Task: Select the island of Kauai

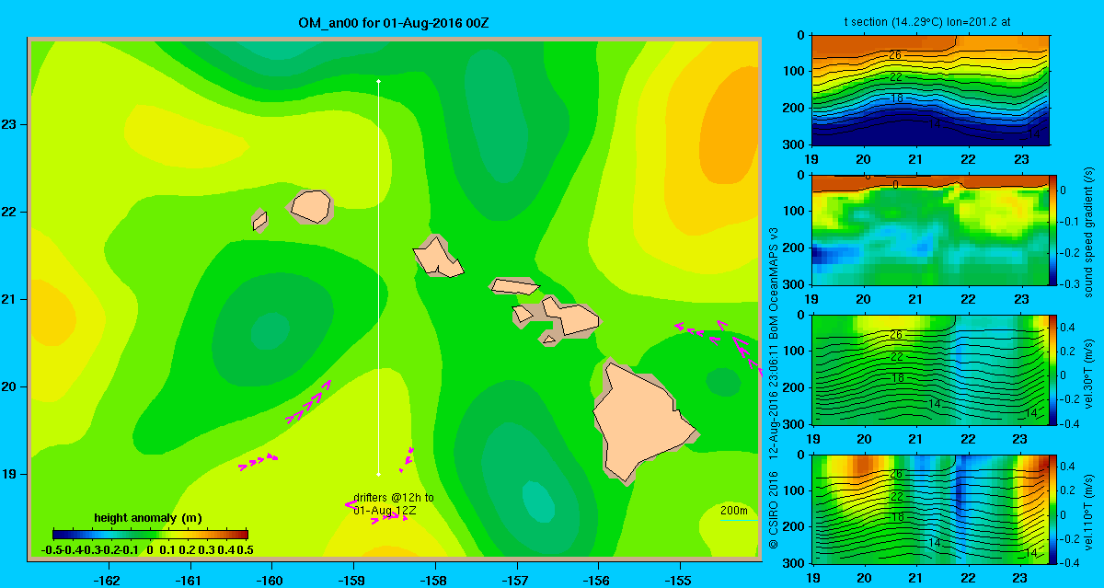Action: pyautogui.click(x=310, y=206)
